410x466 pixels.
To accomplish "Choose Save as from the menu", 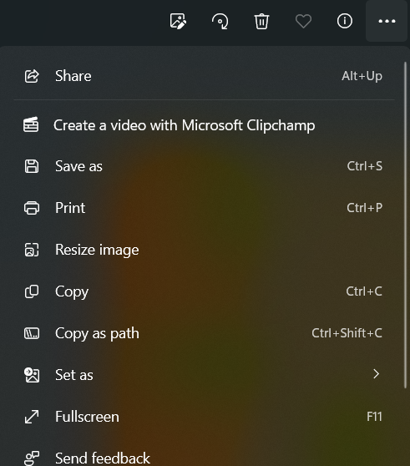I will click(x=204, y=166).
